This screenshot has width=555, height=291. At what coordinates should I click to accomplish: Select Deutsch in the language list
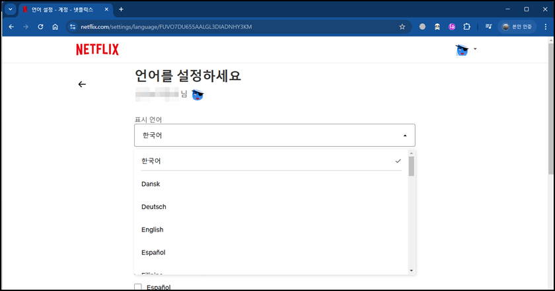[271, 206]
